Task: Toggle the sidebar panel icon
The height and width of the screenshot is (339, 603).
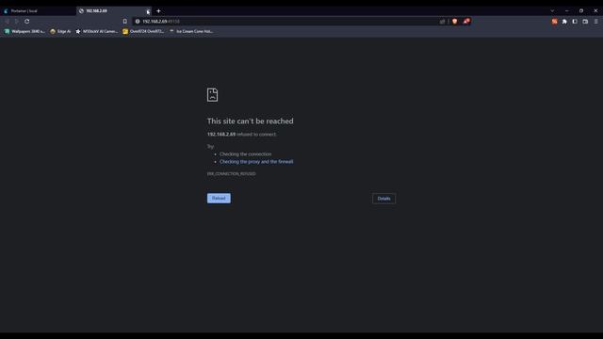Action: (575, 22)
